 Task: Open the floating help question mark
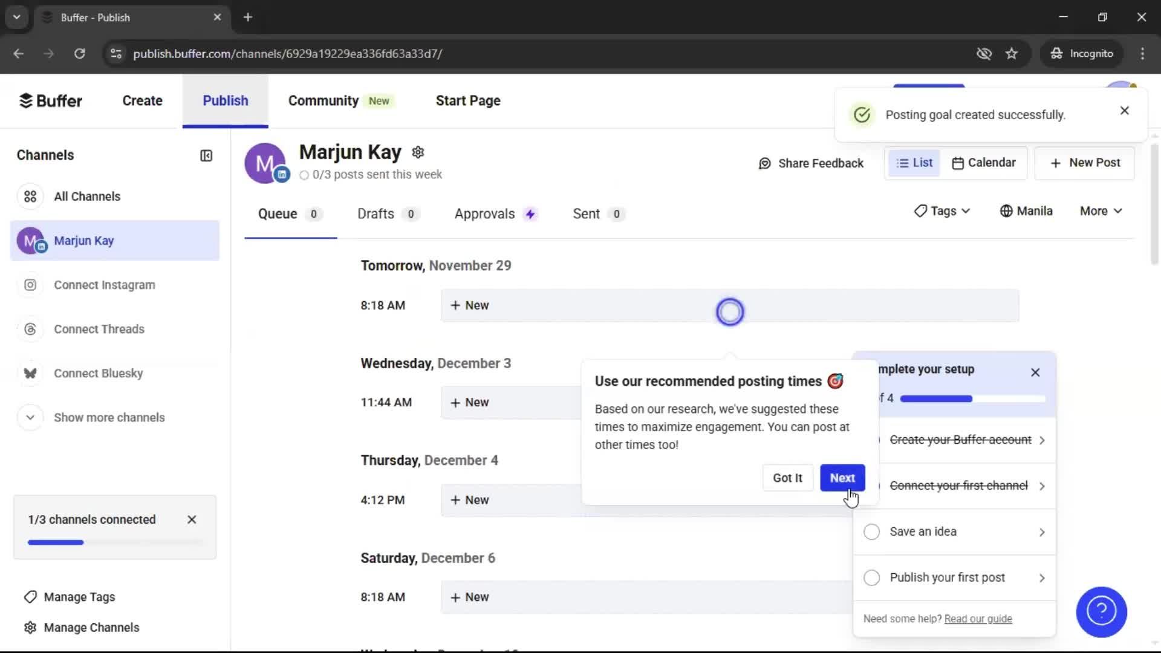pyautogui.click(x=1101, y=612)
